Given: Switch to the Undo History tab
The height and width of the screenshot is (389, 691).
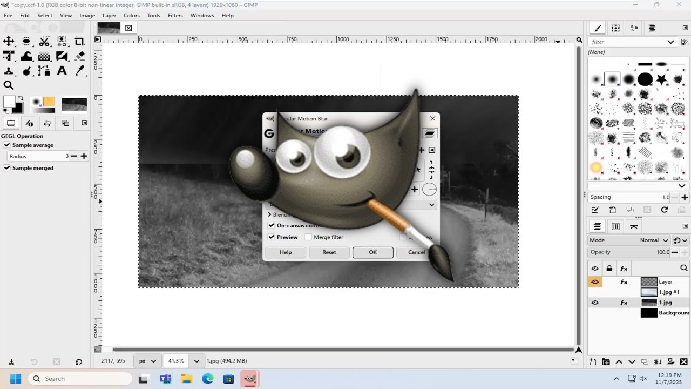Looking at the screenshot, I should [47, 123].
